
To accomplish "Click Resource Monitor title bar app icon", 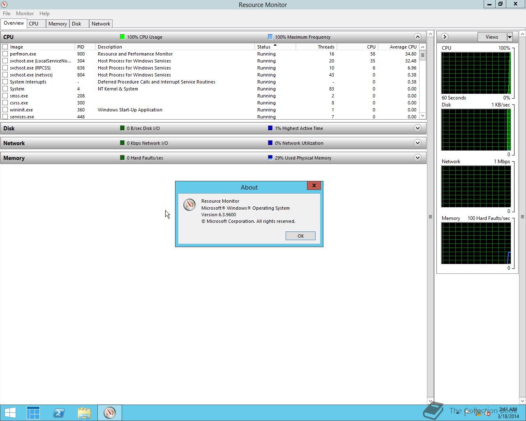I will (4, 5).
